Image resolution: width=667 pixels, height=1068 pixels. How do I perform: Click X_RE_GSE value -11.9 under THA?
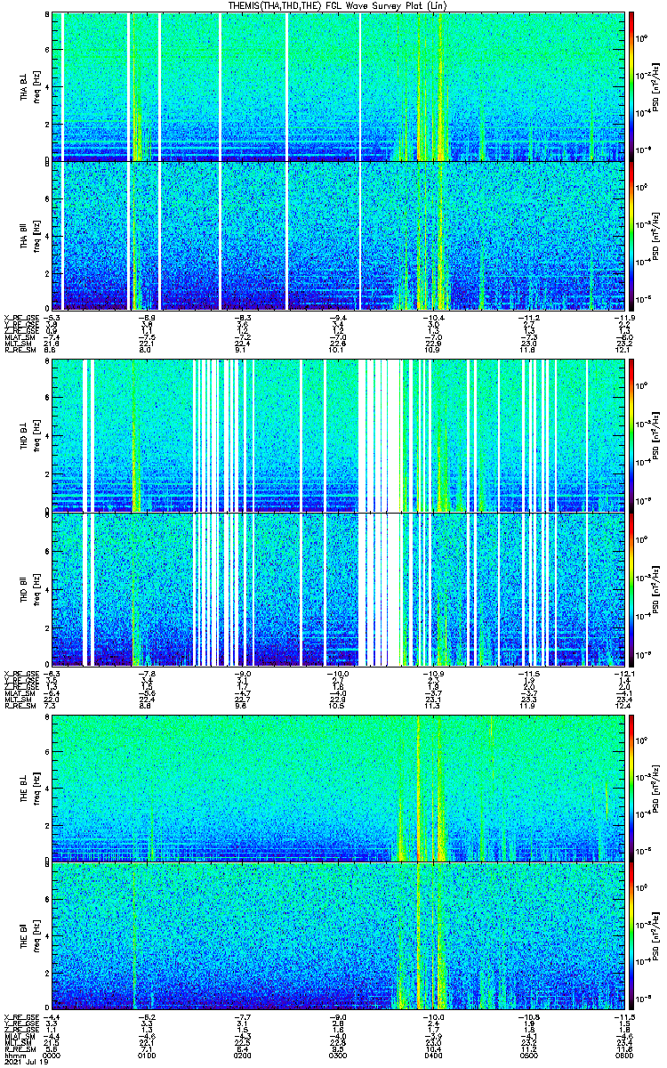click(624, 318)
